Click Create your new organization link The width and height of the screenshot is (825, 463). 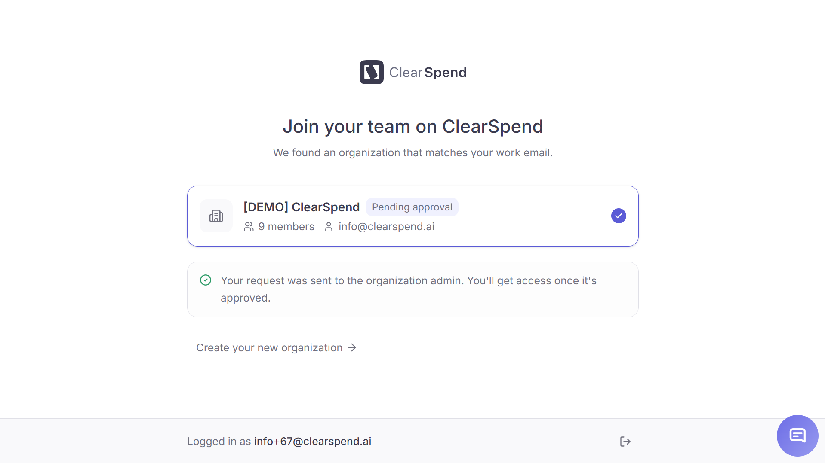pos(277,347)
